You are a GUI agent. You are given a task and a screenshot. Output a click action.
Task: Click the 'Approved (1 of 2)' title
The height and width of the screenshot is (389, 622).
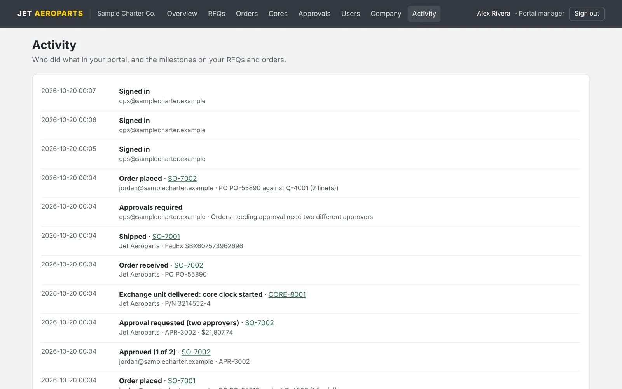tap(147, 352)
